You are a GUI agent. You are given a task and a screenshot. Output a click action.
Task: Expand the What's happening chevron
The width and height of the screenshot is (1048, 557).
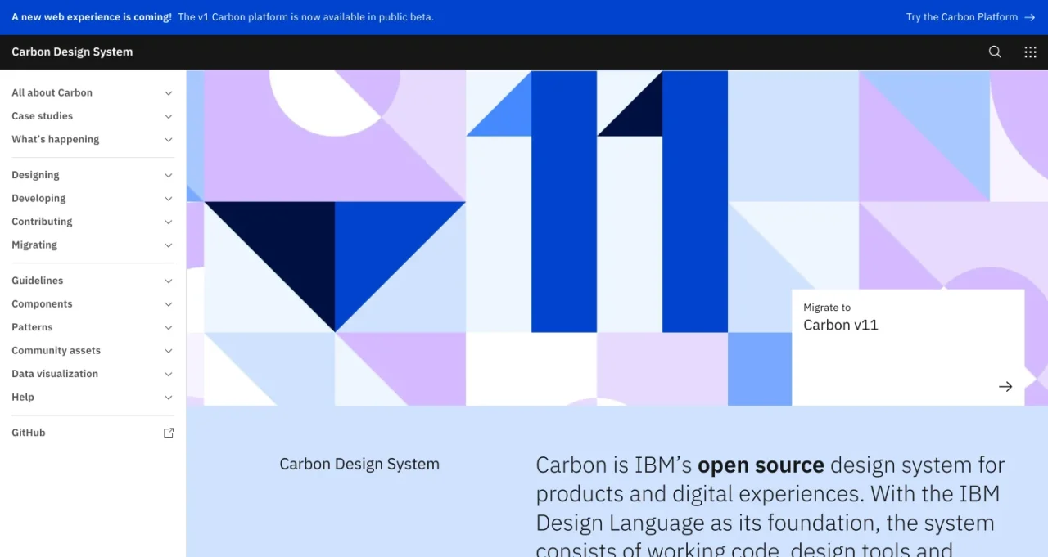coord(169,140)
